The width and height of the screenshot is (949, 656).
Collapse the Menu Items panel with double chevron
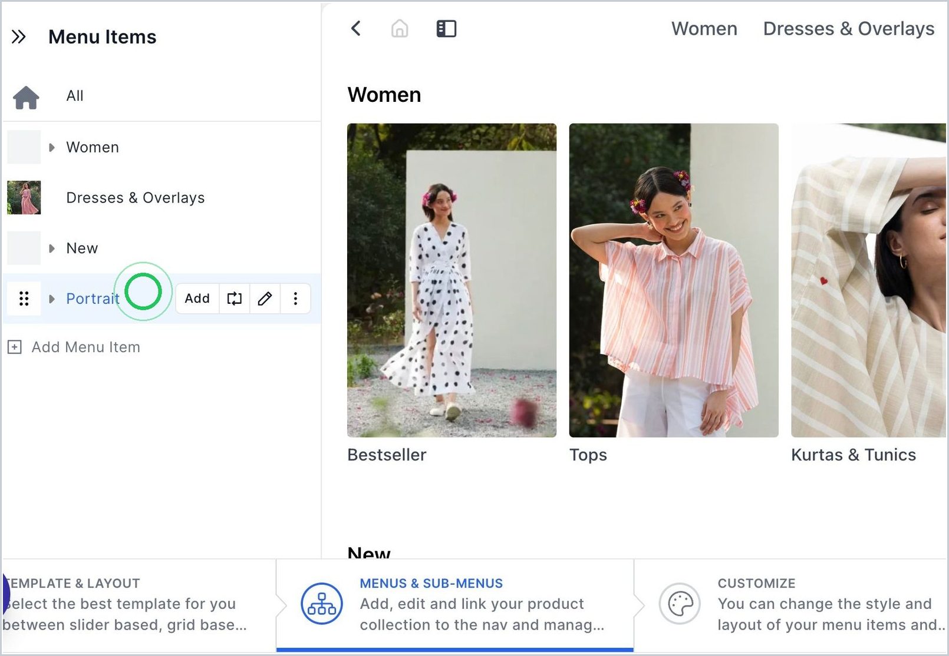click(19, 37)
